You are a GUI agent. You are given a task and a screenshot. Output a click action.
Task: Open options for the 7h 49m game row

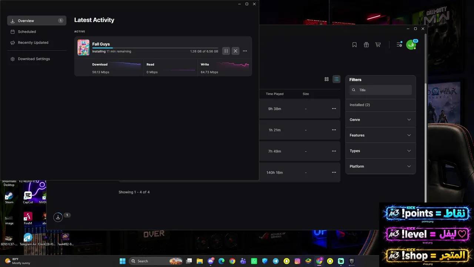[x=334, y=151]
